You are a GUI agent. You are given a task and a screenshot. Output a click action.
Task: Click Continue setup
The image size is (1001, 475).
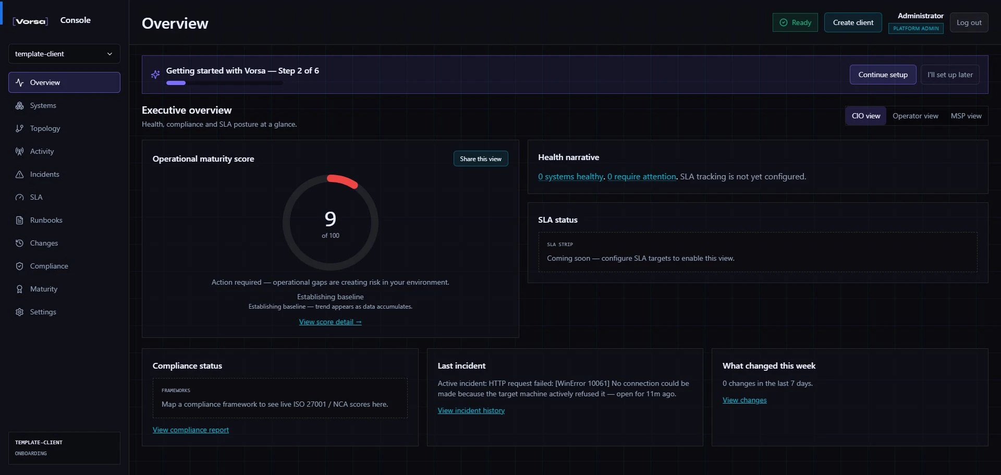883,75
